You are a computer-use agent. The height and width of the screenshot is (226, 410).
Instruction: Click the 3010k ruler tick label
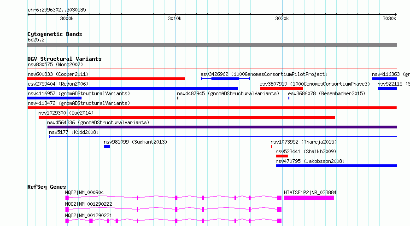click(175, 18)
